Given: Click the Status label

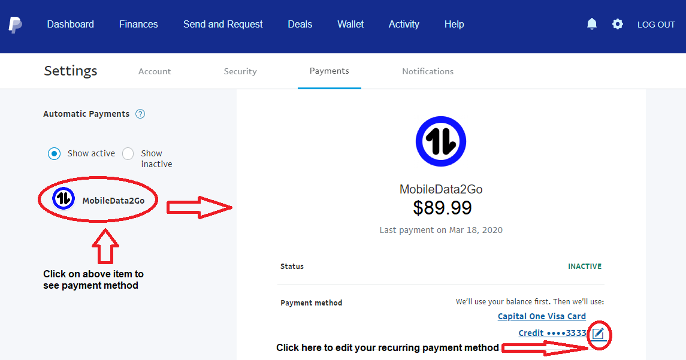Looking at the screenshot, I should point(292,267).
